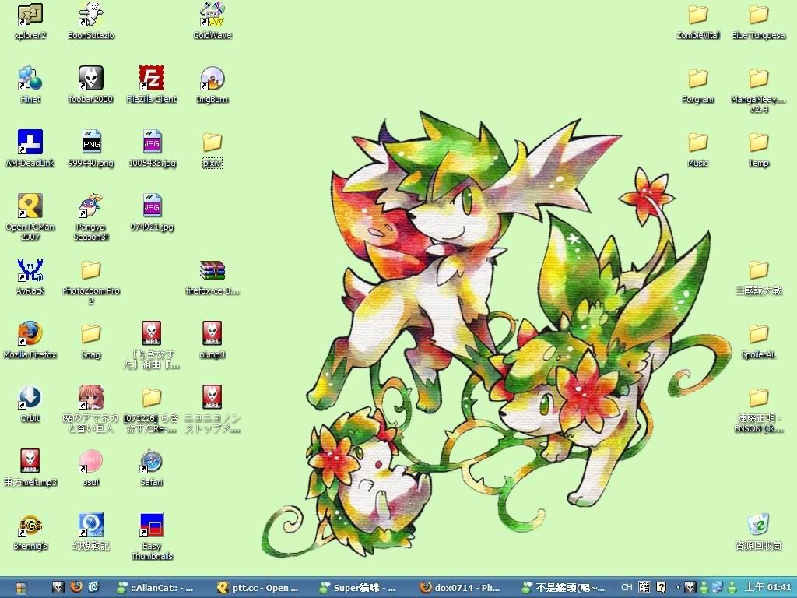Launch the osu! game shortcut
Screen dimensions: 797x598
[90, 461]
